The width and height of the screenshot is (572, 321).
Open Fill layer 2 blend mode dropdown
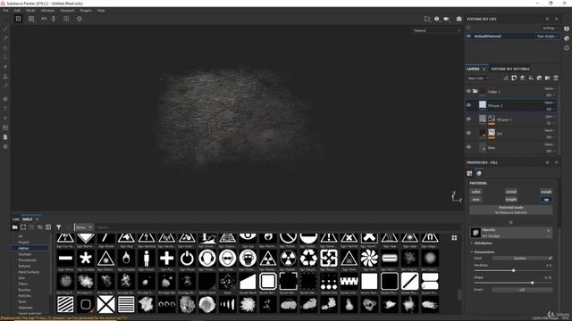[550, 103]
